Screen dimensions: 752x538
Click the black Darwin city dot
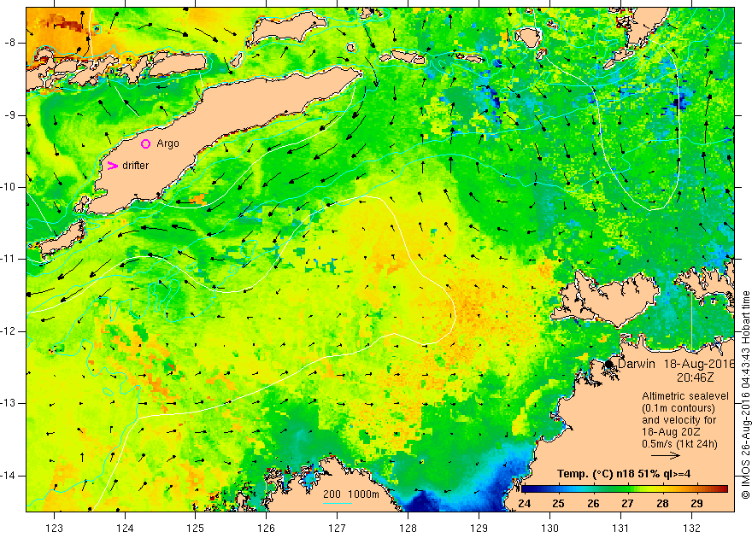point(608,364)
